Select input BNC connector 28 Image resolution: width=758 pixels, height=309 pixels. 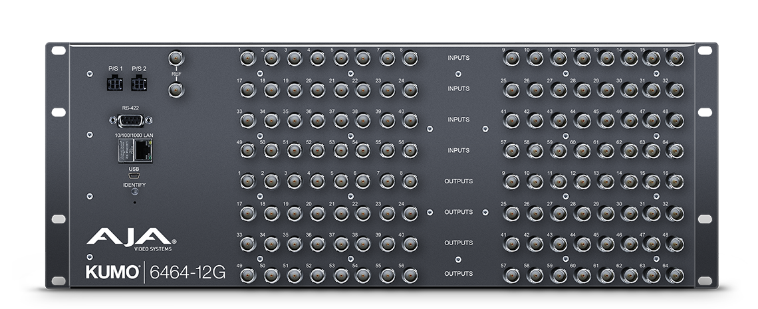582,90
